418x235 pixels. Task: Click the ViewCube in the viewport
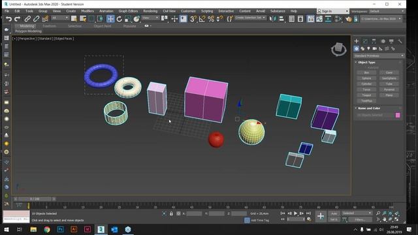338,49
